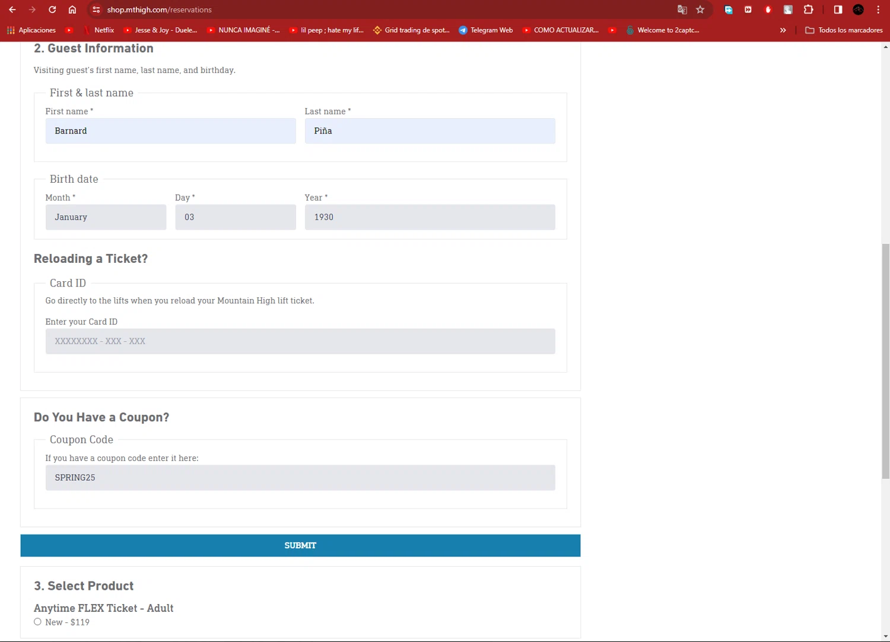Open the Grid trading de spot bookmark

tap(411, 30)
